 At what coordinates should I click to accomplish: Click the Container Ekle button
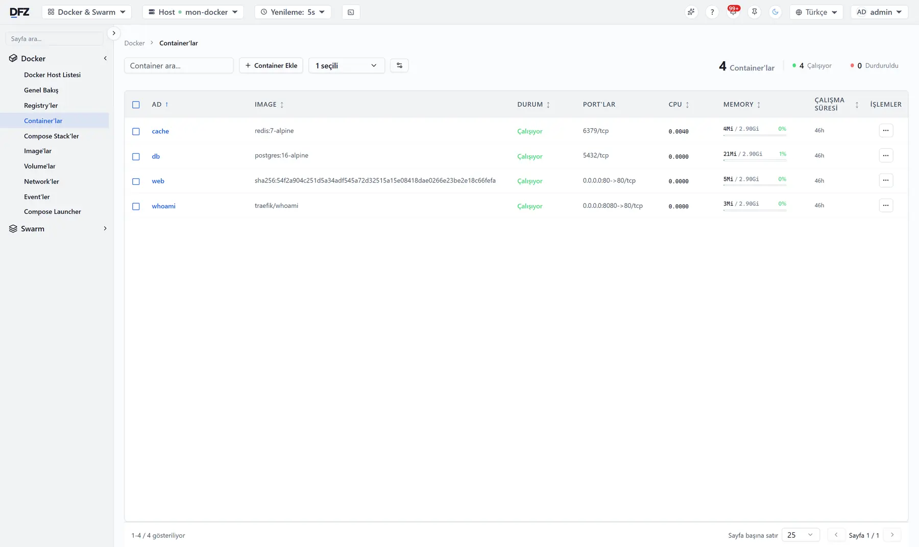(x=271, y=65)
